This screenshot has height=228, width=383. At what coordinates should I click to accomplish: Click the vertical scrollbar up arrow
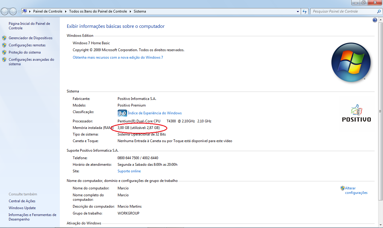380,19
